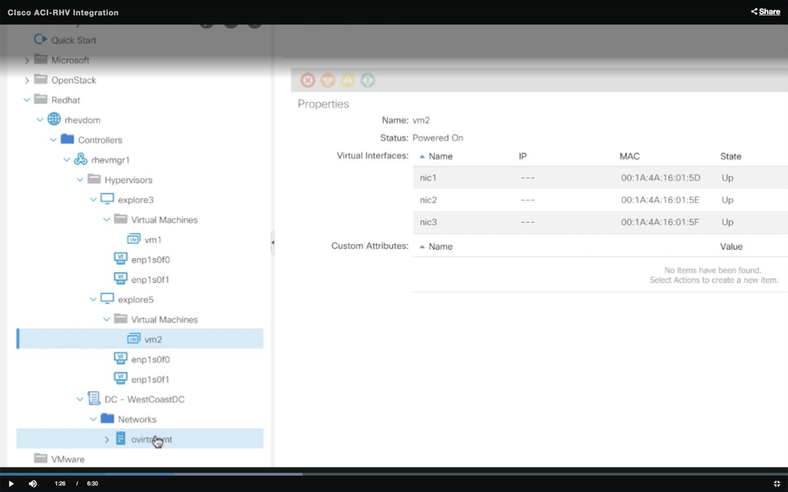Expand the ovirtmgmt network

[106, 439]
